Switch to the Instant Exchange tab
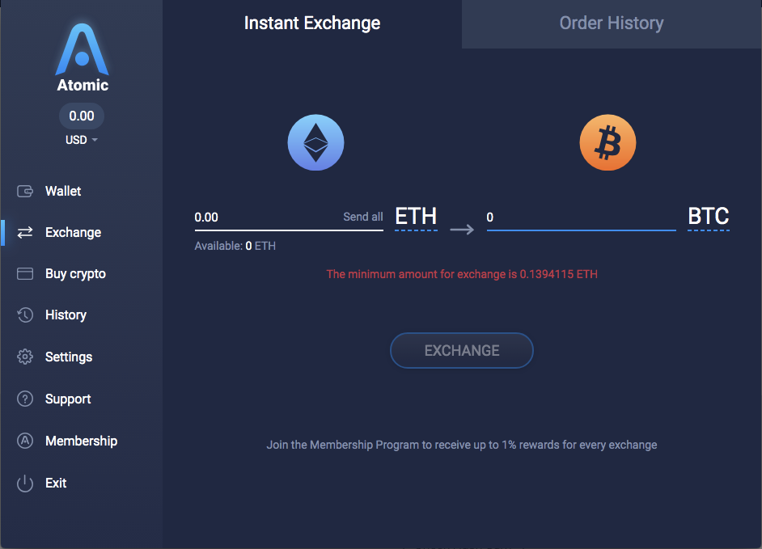The image size is (762, 549). [312, 23]
